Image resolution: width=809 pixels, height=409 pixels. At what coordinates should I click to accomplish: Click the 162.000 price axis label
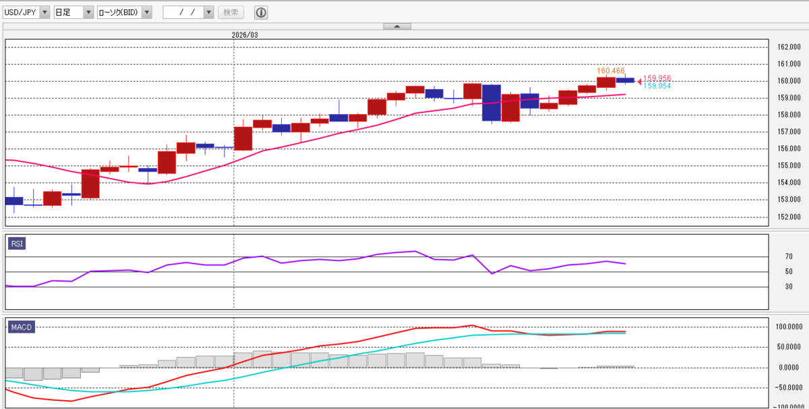pyautogui.click(x=789, y=47)
